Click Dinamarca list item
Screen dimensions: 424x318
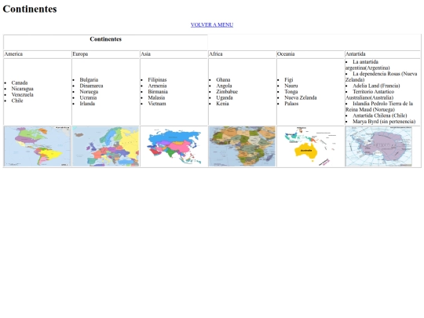91,86
